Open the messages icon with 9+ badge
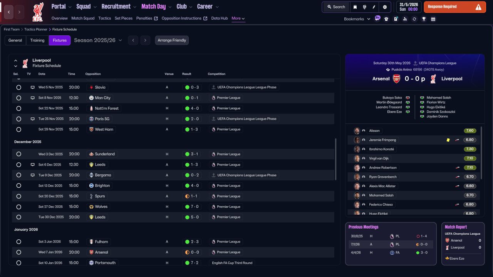Image resolution: width=493 pixels, height=277 pixels. (377, 18)
